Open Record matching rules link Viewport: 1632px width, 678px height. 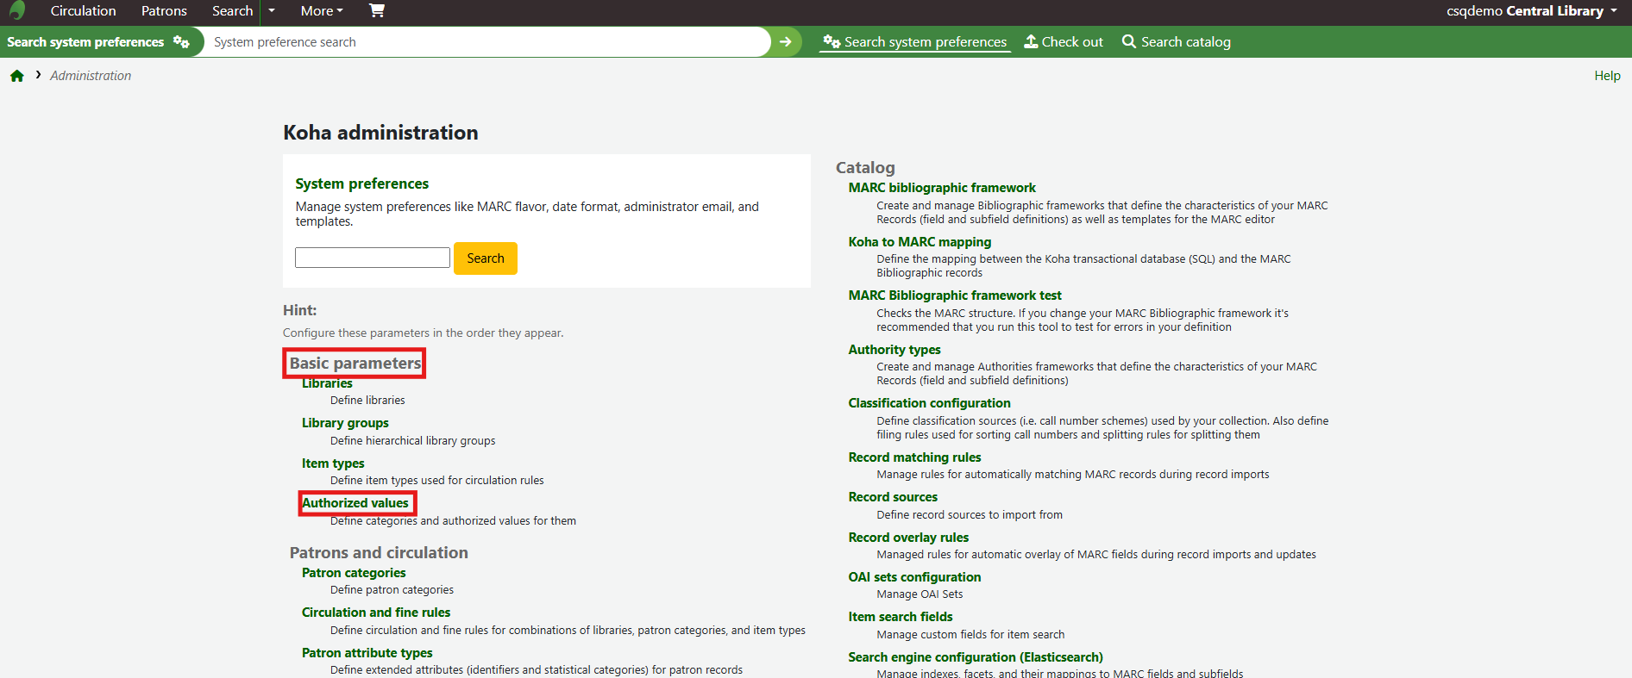914,457
